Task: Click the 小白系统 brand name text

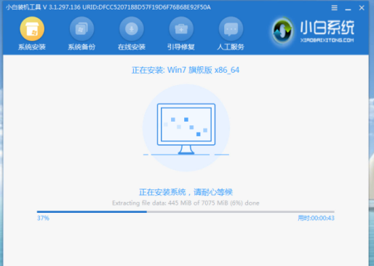Action: 327,28
